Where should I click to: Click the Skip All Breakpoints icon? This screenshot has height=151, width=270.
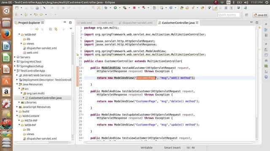point(44,8)
